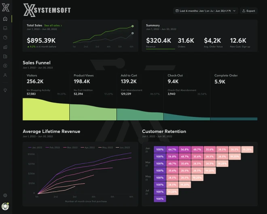The image size is (267, 214).
Task: Click the home icon in the sidebar
Action: pyautogui.click(x=5, y=19)
